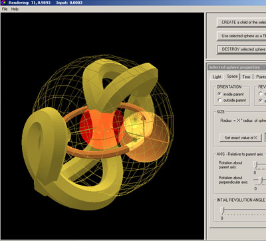Switch to the Points tab
The width and height of the screenshot is (266, 241).
click(x=260, y=77)
